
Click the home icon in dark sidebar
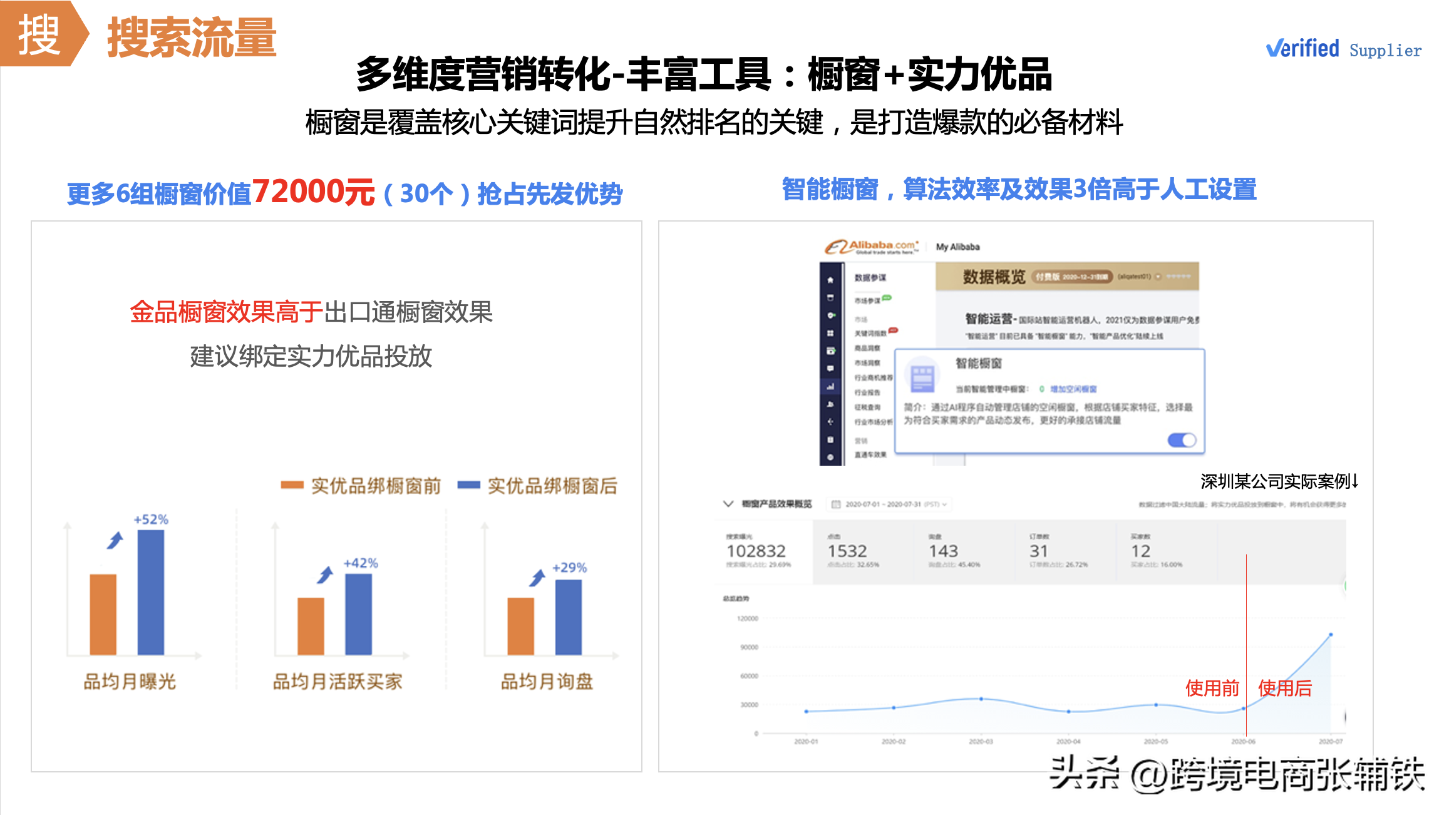click(x=830, y=280)
